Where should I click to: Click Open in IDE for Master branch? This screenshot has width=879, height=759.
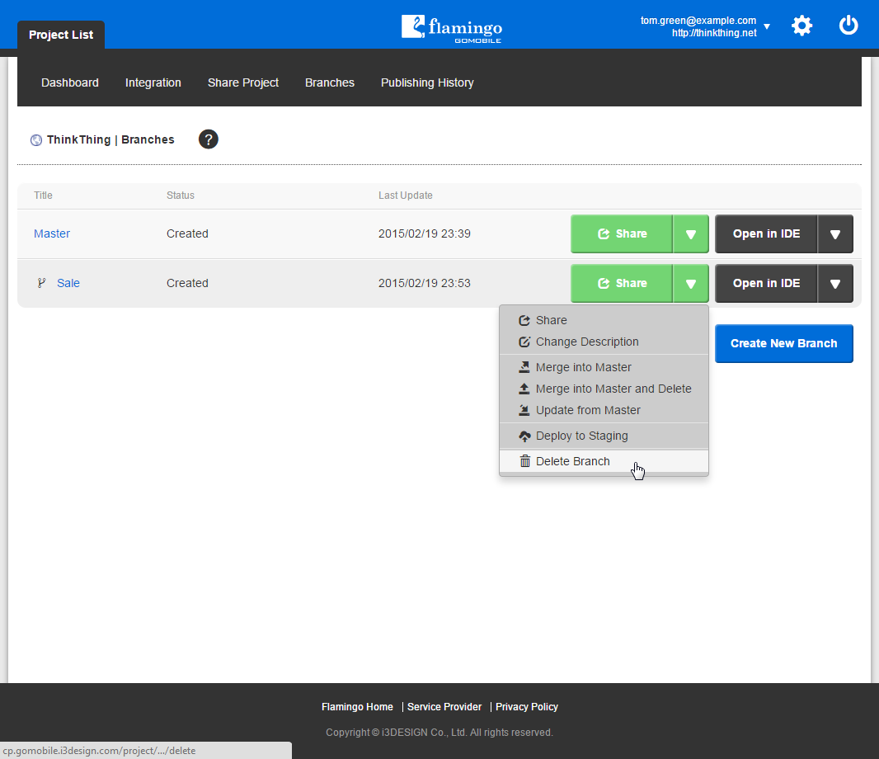pos(766,234)
